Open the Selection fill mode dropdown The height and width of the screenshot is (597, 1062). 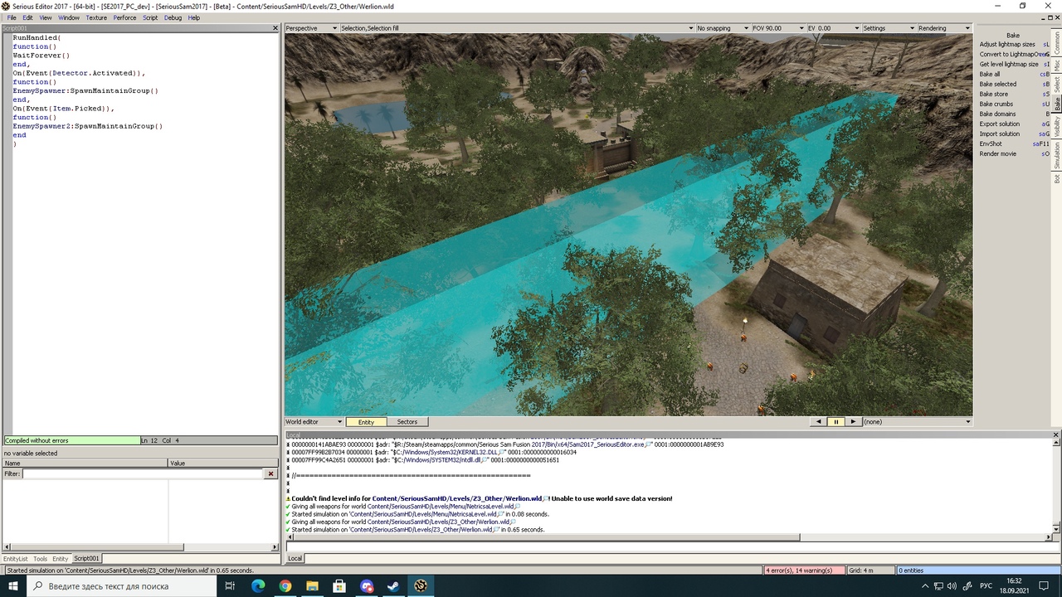(x=517, y=28)
